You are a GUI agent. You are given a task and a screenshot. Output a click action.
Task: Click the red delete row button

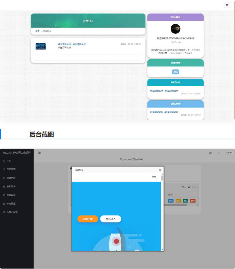point(193,201)
